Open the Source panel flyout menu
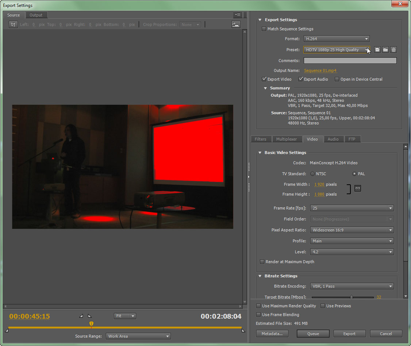Viewport: 411px width, 346px height. pos(238,15)
